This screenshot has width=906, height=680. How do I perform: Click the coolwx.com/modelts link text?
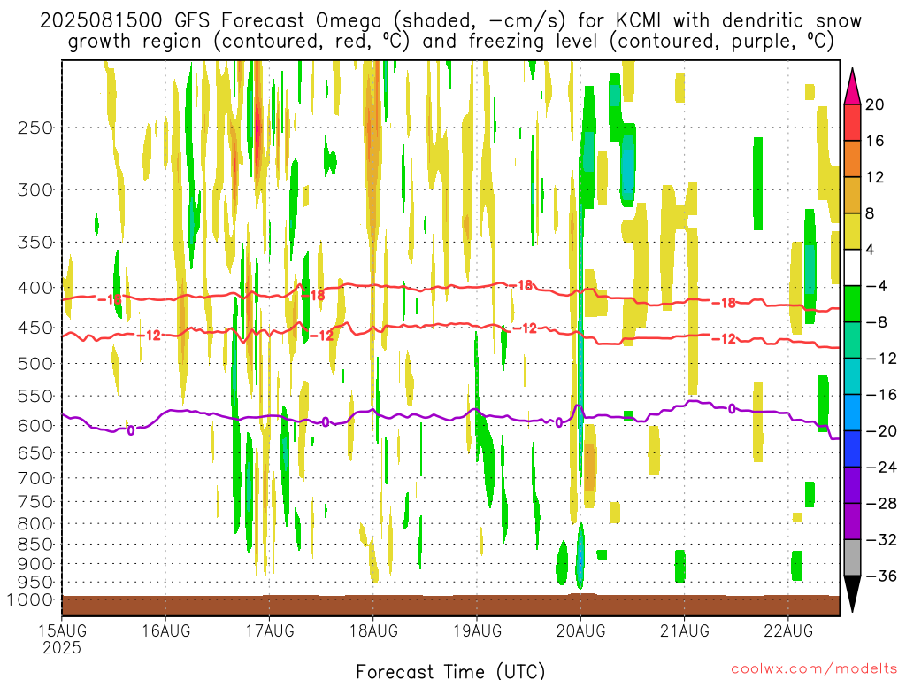pyautogui.click(x=814, y=669)
